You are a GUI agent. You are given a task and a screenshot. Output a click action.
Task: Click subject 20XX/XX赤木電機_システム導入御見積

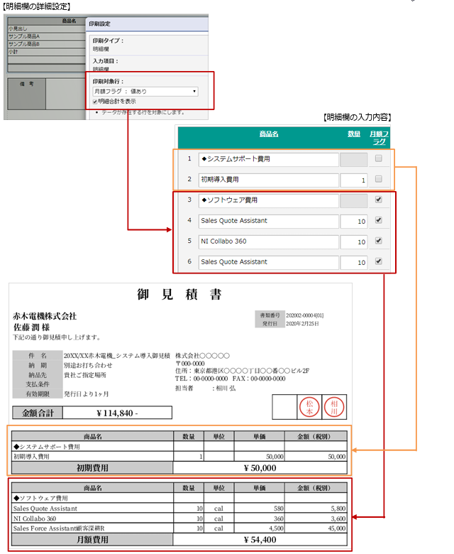click(x=117, y=355)
